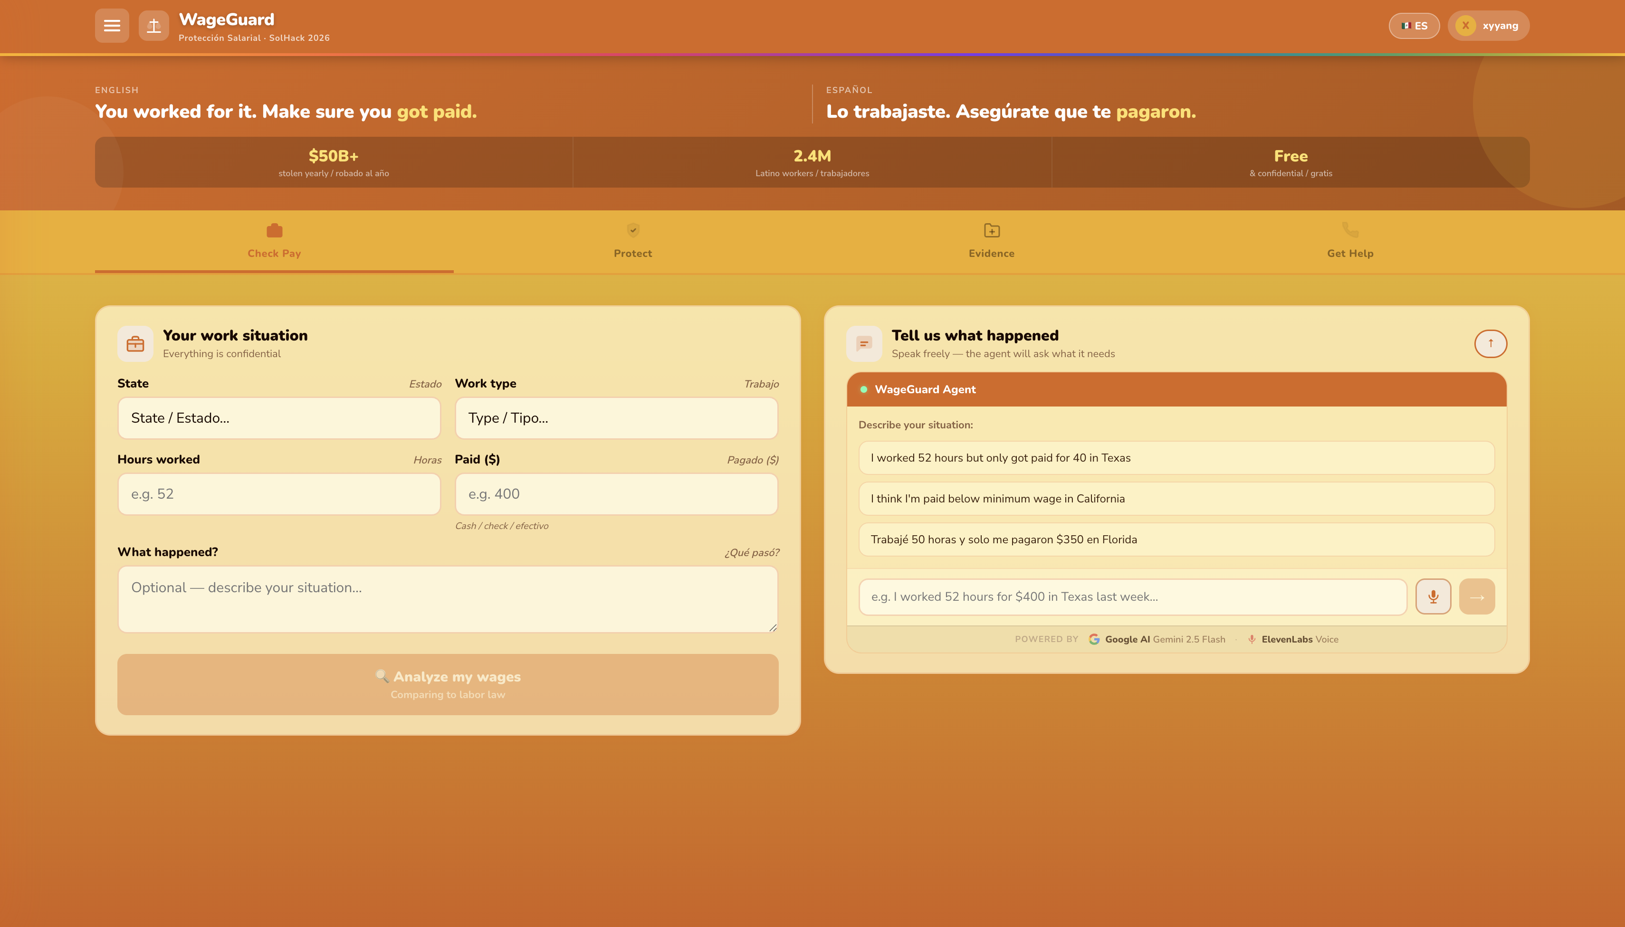Click the microphone voice input button

1433,596
